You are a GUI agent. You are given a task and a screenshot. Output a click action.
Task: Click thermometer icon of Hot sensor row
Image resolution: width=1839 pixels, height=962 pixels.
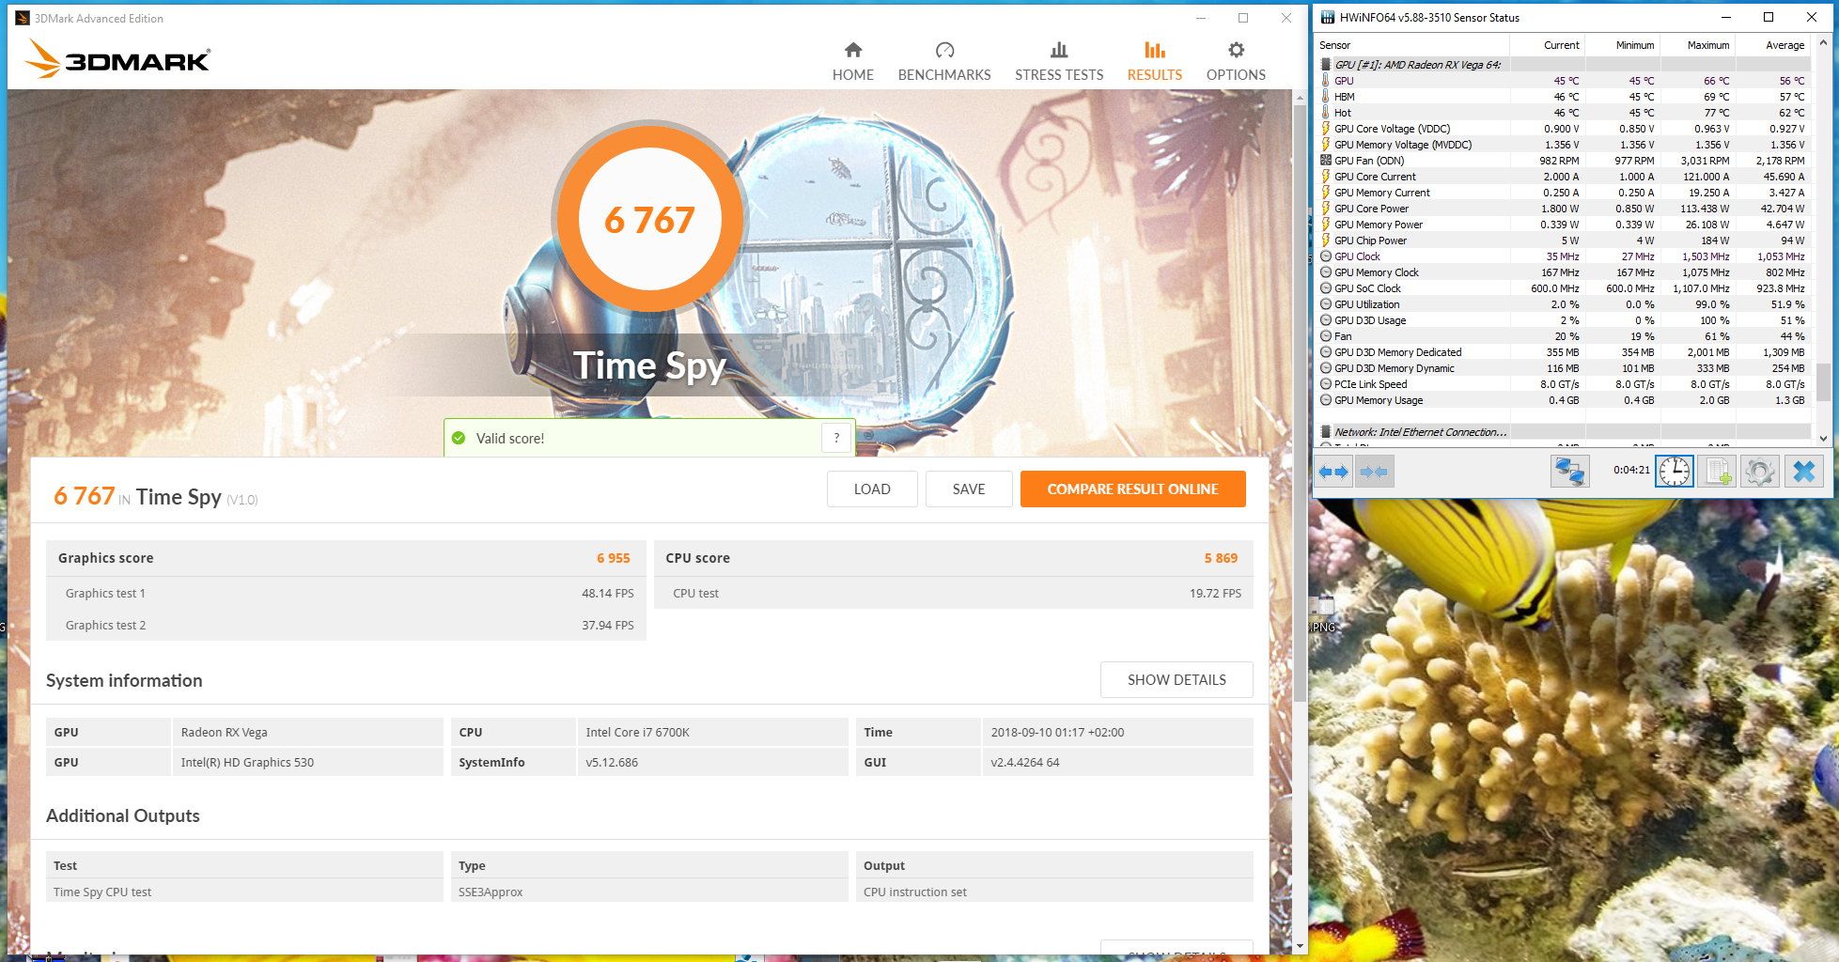coord(1326,113)
